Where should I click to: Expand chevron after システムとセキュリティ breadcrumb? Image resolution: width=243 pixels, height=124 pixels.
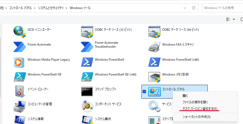[x=67, y=8]
